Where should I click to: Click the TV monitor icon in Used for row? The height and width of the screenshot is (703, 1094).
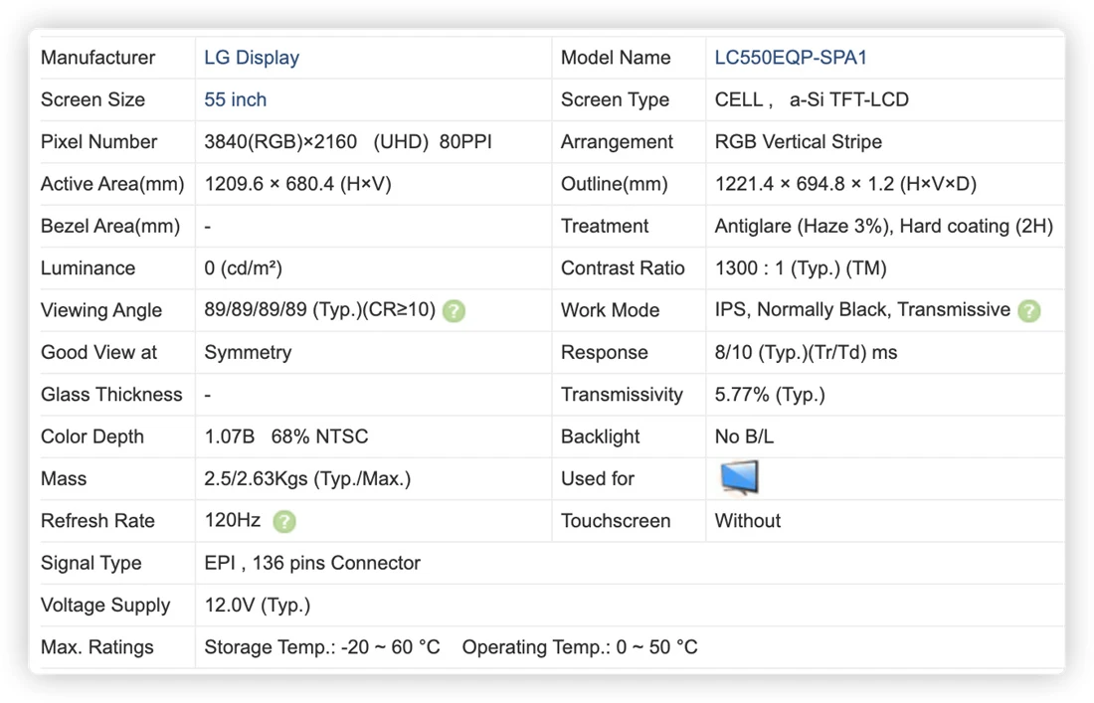click(x=739, y=477)
